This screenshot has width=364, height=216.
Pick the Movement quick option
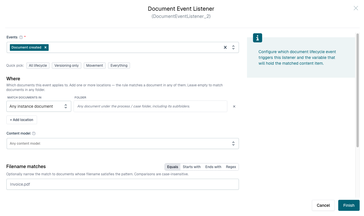(95, 66)
